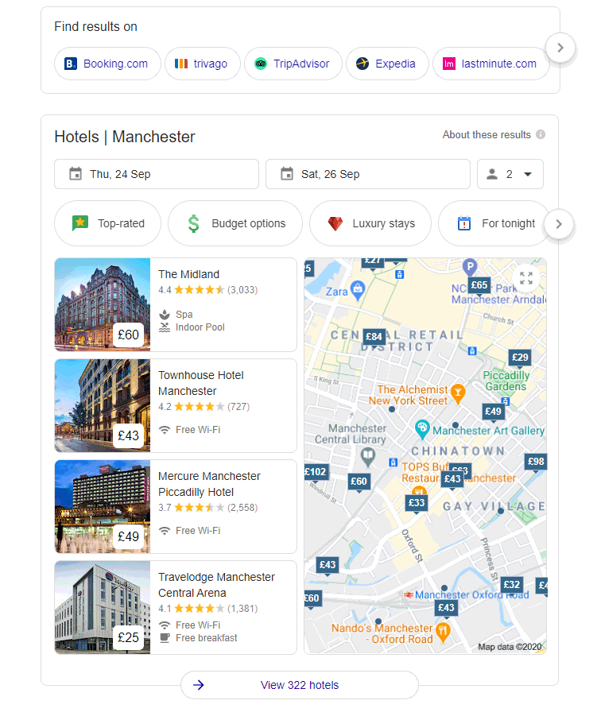Click the £65 map price marker

479,285
